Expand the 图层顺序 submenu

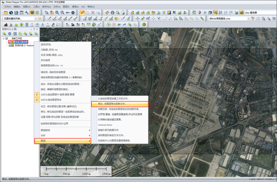pyautogui.click(x=63, y=130)
